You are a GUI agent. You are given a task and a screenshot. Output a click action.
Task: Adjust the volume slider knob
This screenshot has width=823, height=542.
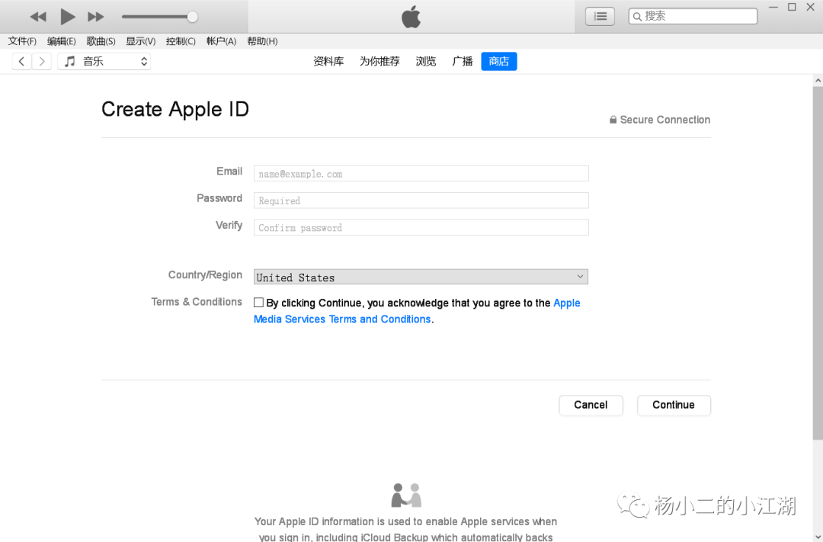tap(193, 17)
